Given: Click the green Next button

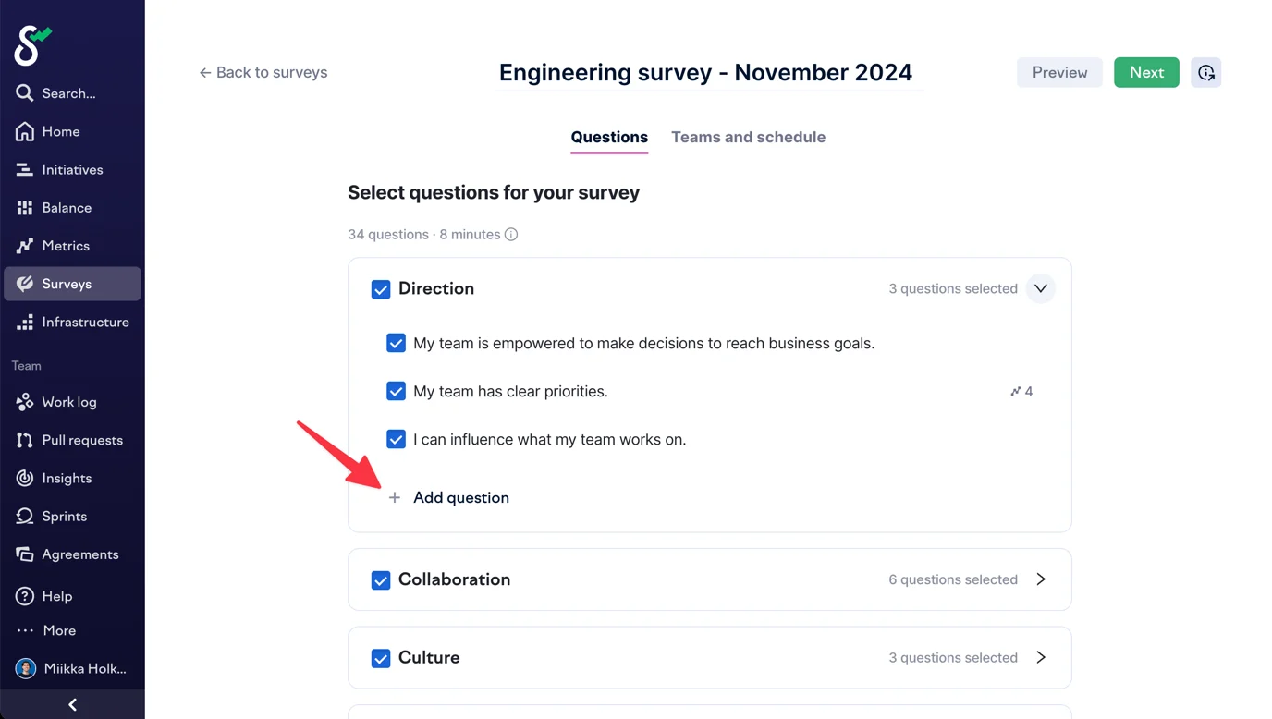Looking at the screenshot, I should pyautogui.click(x=1146, y=73).
